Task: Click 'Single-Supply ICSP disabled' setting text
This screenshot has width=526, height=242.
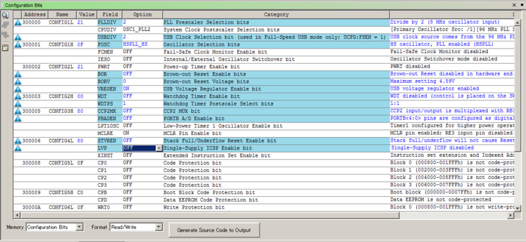Action: 433,148
